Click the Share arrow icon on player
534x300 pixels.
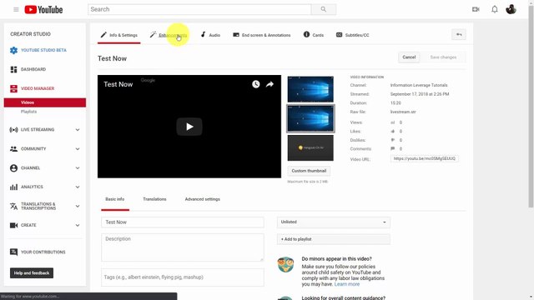[270, 84]
